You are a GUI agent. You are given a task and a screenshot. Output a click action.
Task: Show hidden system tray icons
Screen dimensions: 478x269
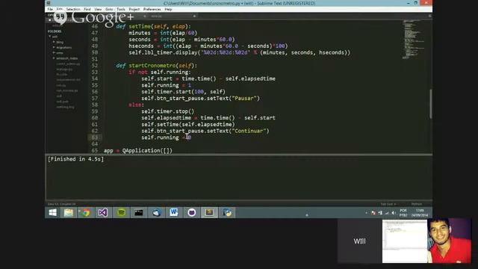pos(367,213)
